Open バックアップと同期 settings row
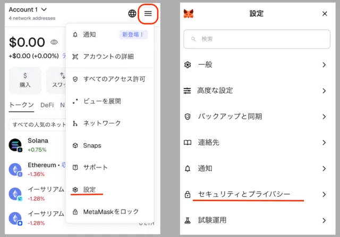Image resolution: width=340 pixels, height=237 pixels. [257, 117]
